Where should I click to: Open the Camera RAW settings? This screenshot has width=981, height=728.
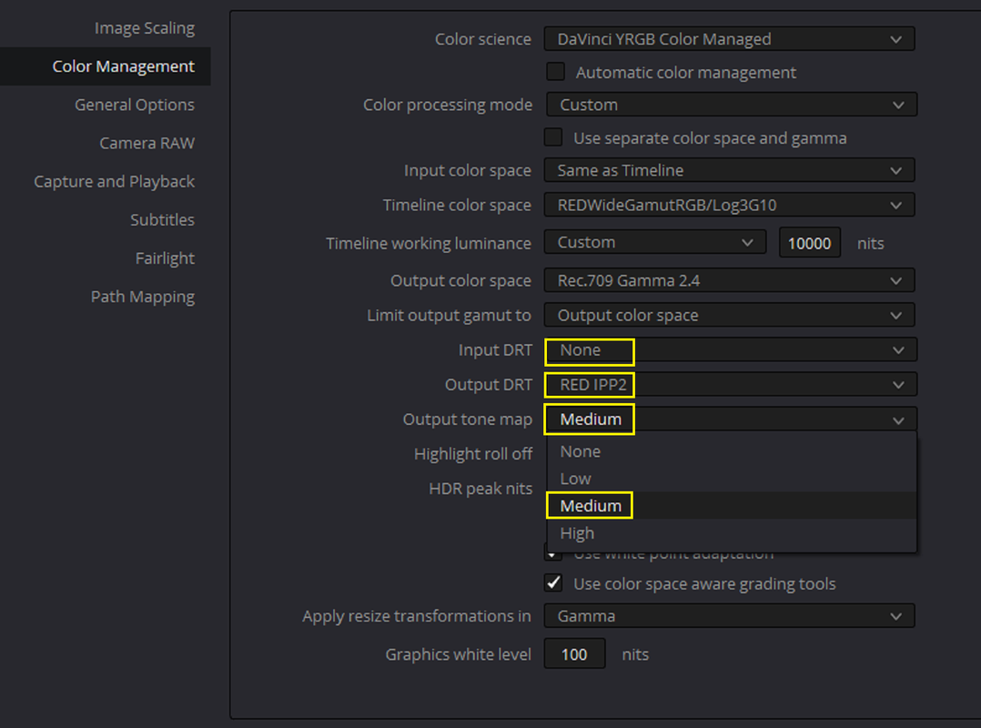(x=147, y=143)
